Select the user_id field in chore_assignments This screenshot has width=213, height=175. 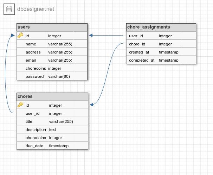pyautogui.click(x=161, y=36)
